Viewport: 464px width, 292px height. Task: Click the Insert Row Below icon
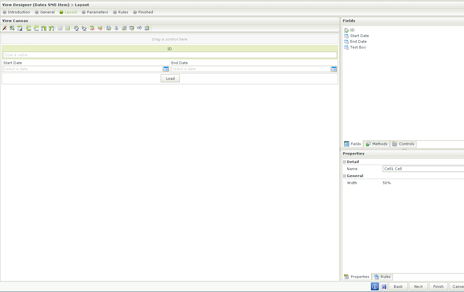coord(36,28)
